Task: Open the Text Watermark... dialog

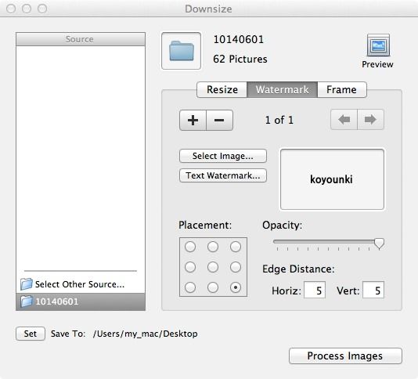Action: pos(223,175)
